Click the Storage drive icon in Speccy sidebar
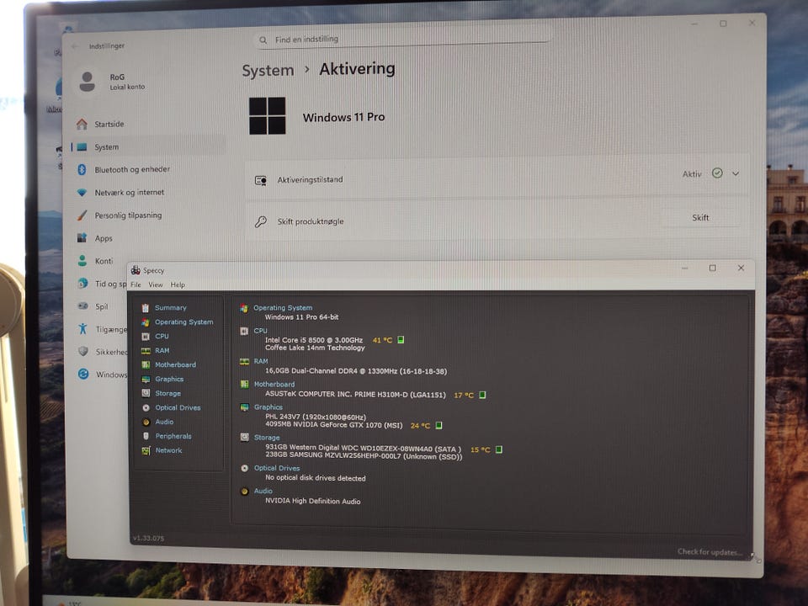The height and width of the screenshot is (606, 808). coord(146,393)
